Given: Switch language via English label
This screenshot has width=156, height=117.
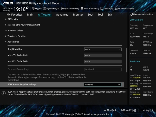Looking at the screenshot, I should [38, 9].
